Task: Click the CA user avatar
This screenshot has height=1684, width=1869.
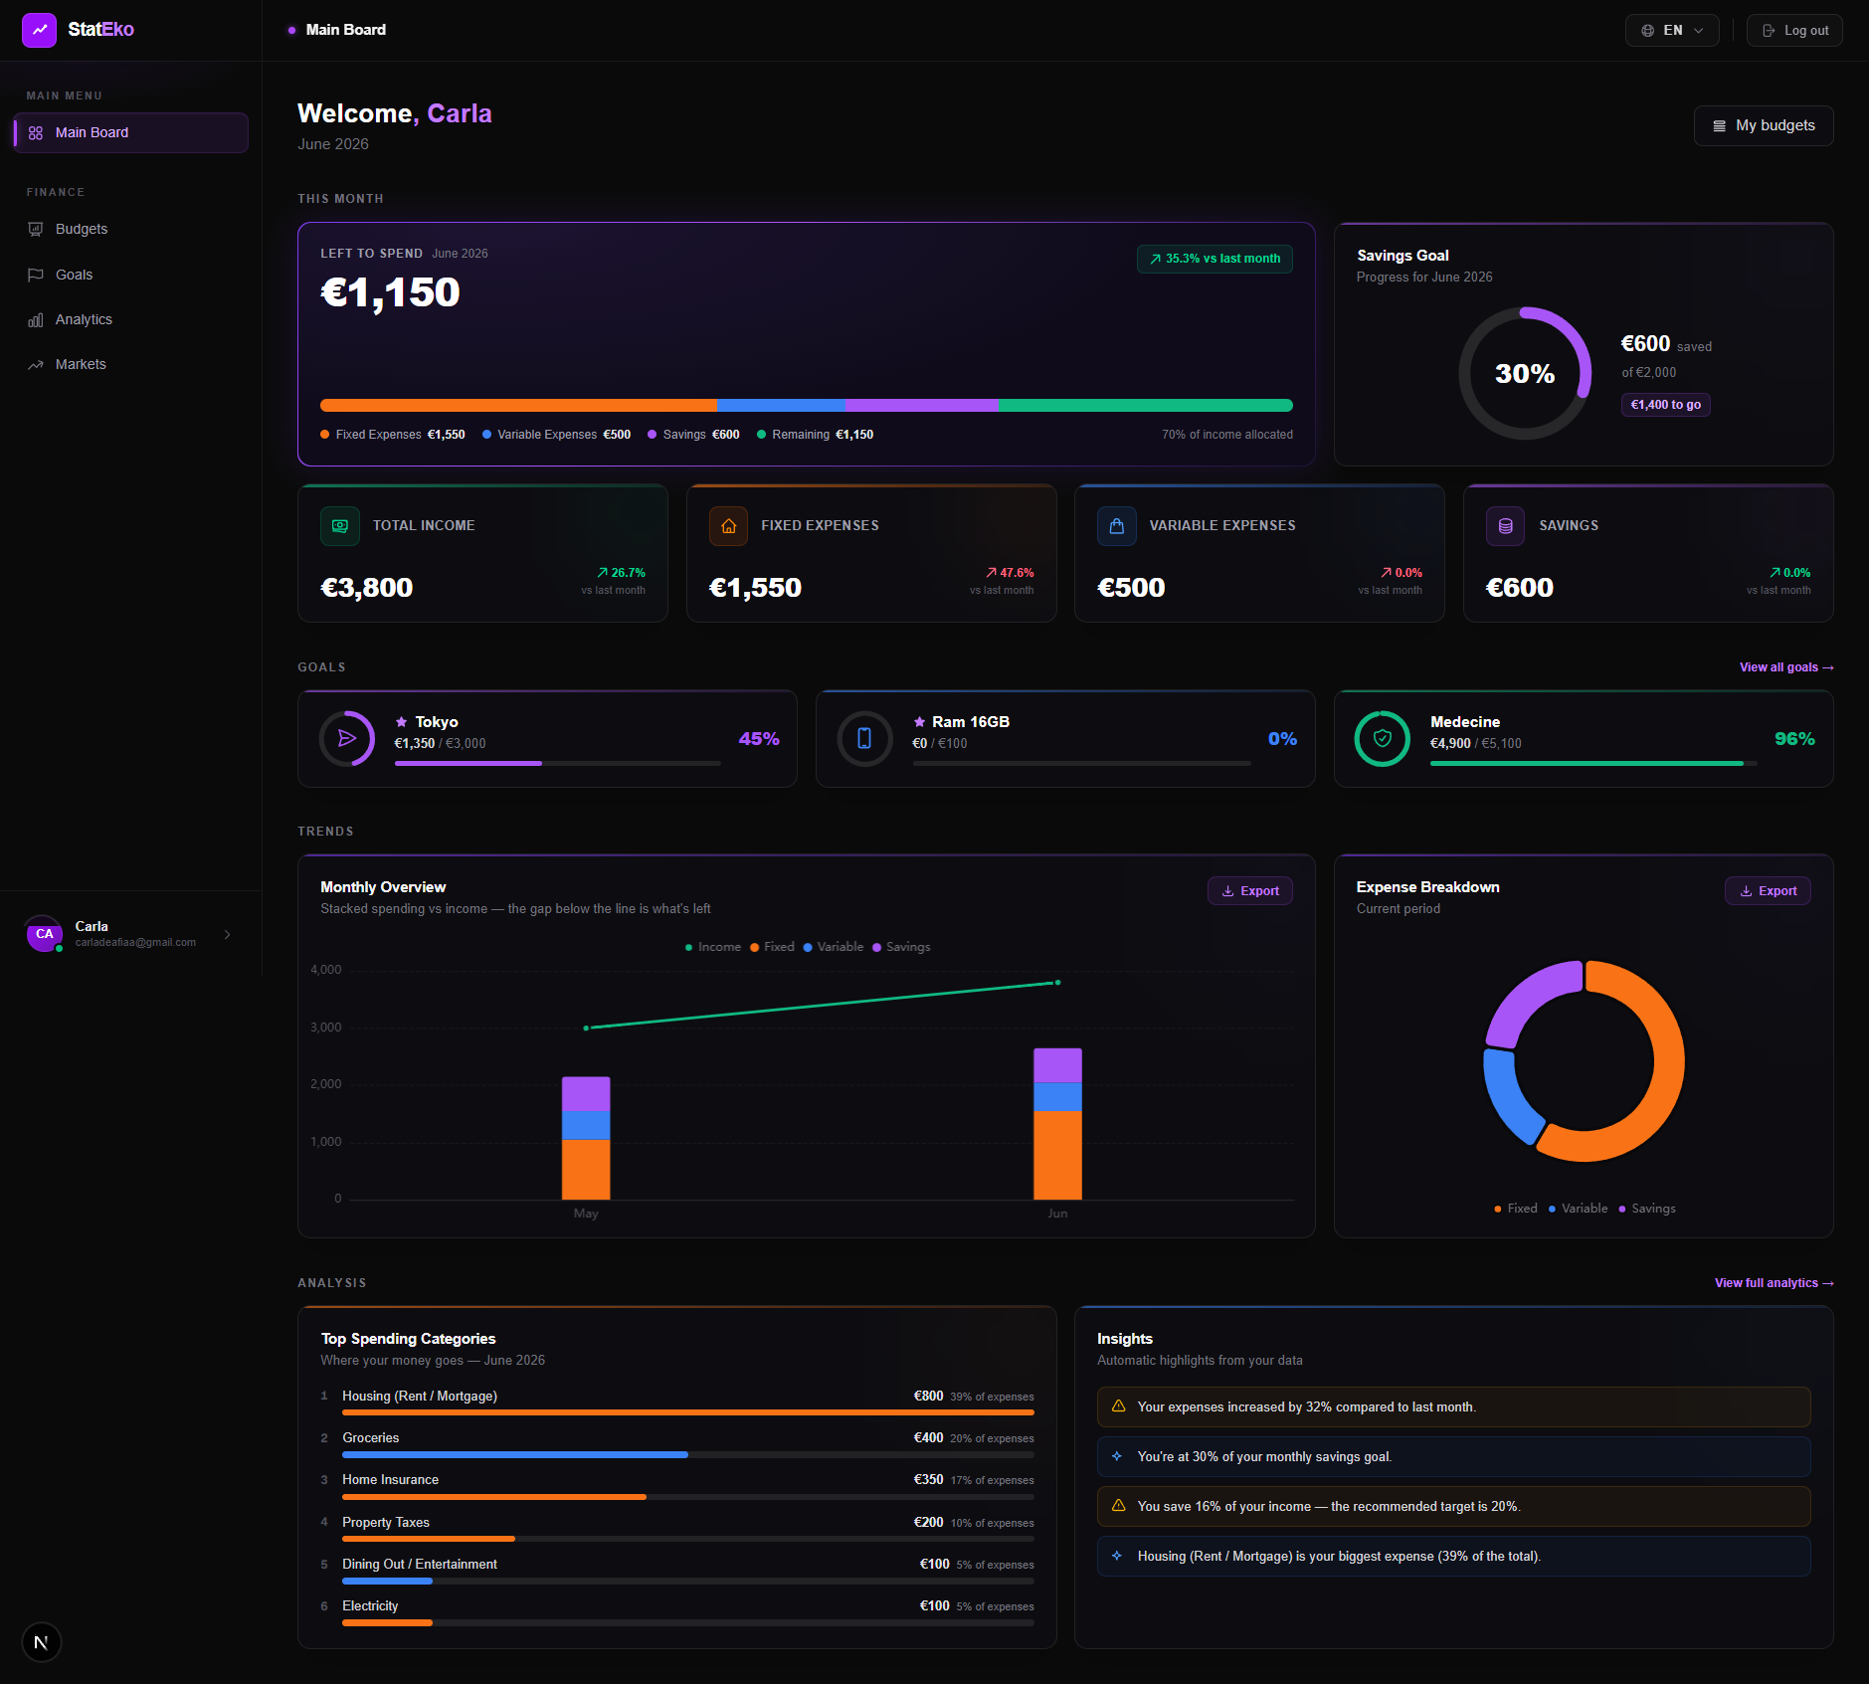Action: [45, 934]
